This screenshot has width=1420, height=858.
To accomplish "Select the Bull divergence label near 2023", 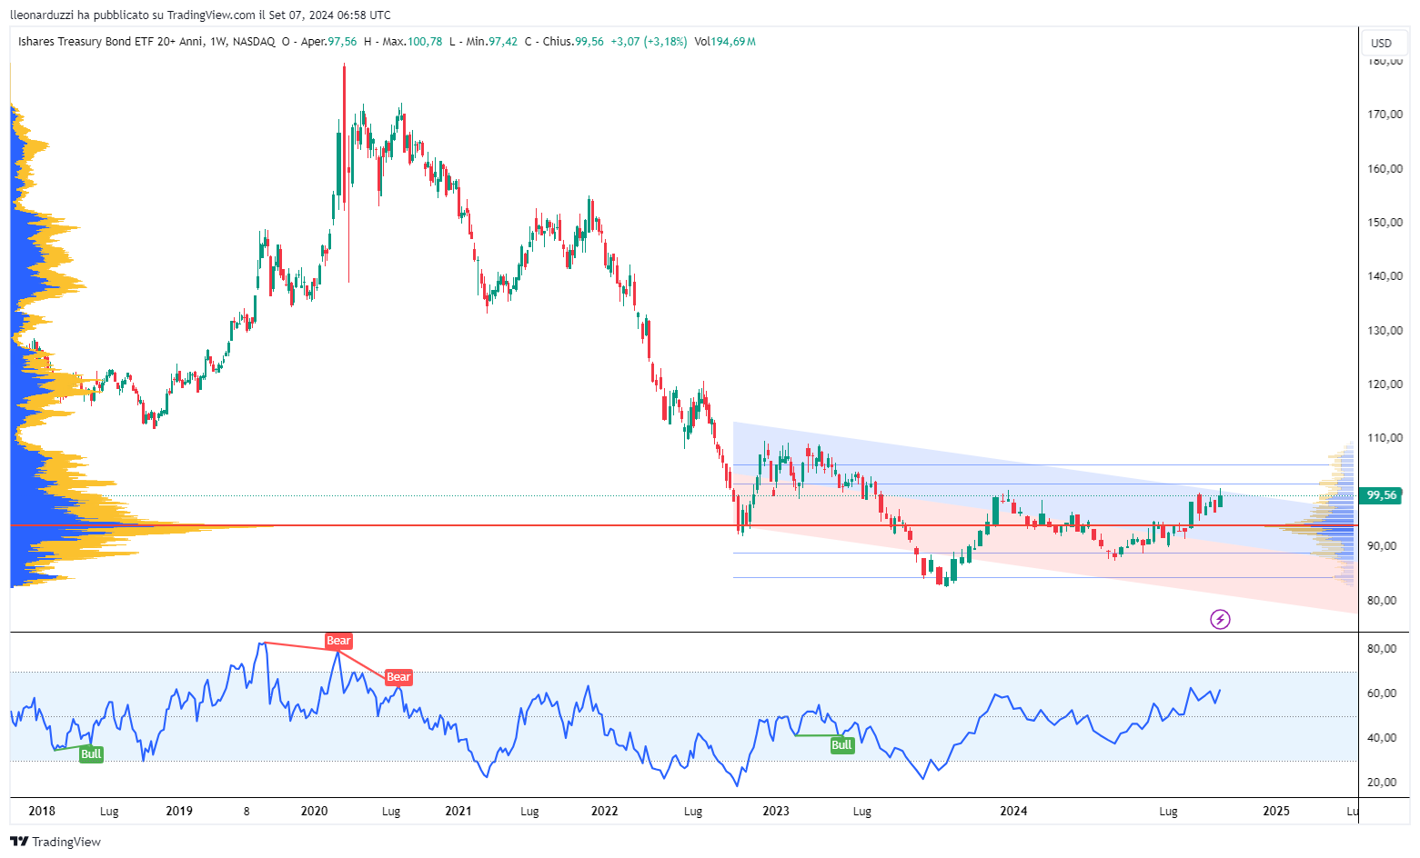I will (x=842, y=745).
